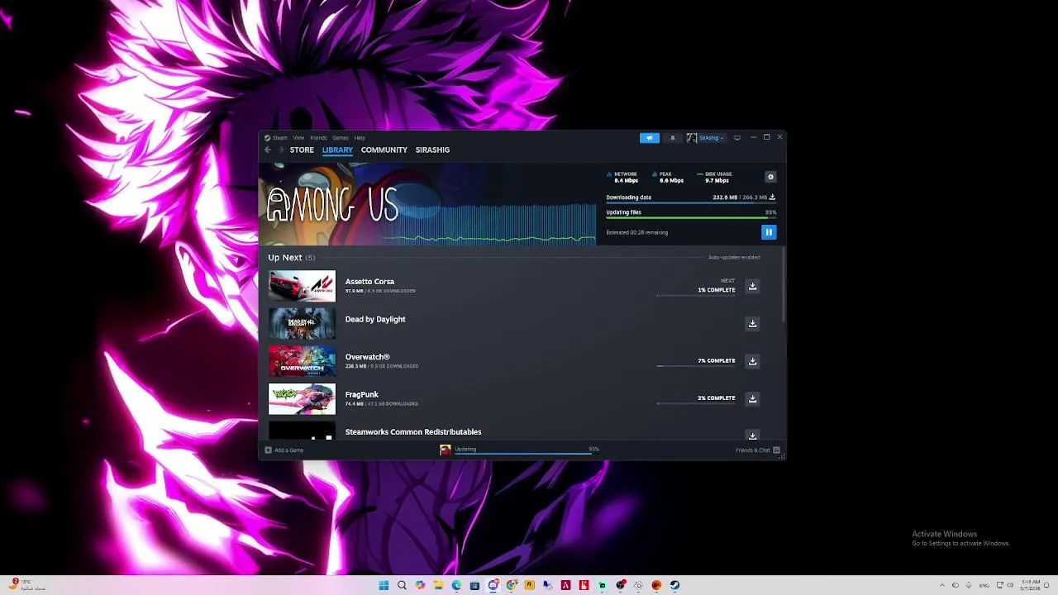Click the Among Us banner logo

333,205
